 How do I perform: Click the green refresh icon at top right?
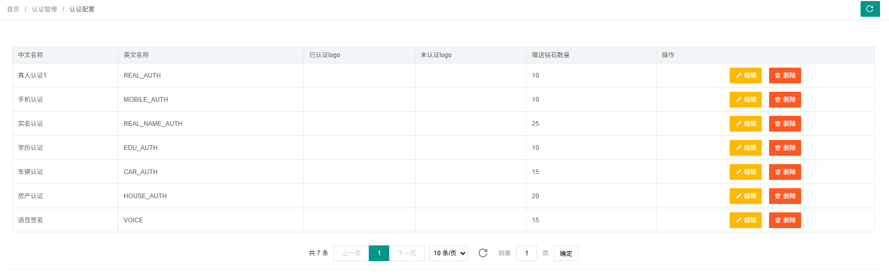870,9
